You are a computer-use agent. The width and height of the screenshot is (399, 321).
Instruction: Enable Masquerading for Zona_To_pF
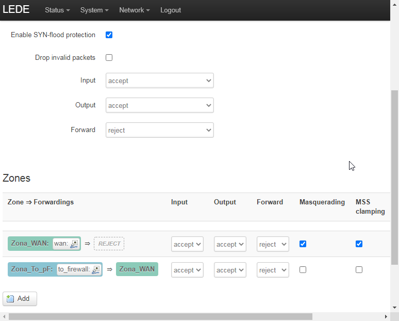[303, 269]
